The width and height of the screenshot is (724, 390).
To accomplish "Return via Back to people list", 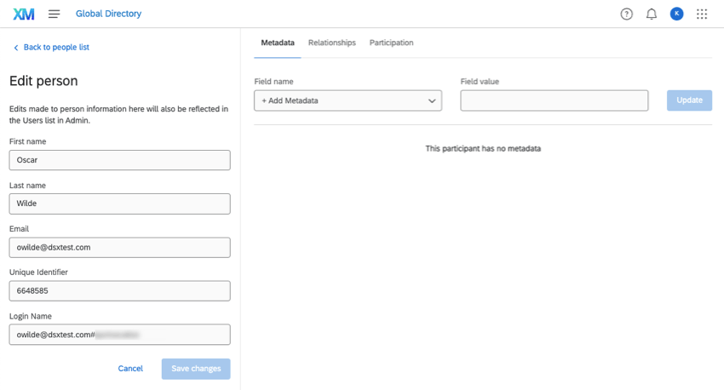I will (x=56, y=48).
